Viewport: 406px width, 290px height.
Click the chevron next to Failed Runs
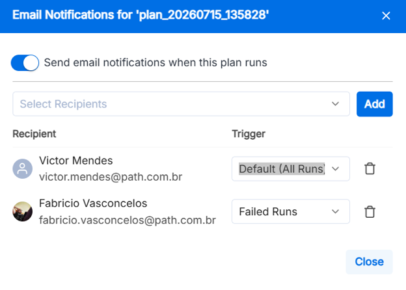click(x=335, y=211)
